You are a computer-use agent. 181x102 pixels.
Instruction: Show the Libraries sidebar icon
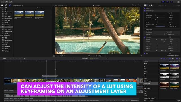click(x=2, y=5)
